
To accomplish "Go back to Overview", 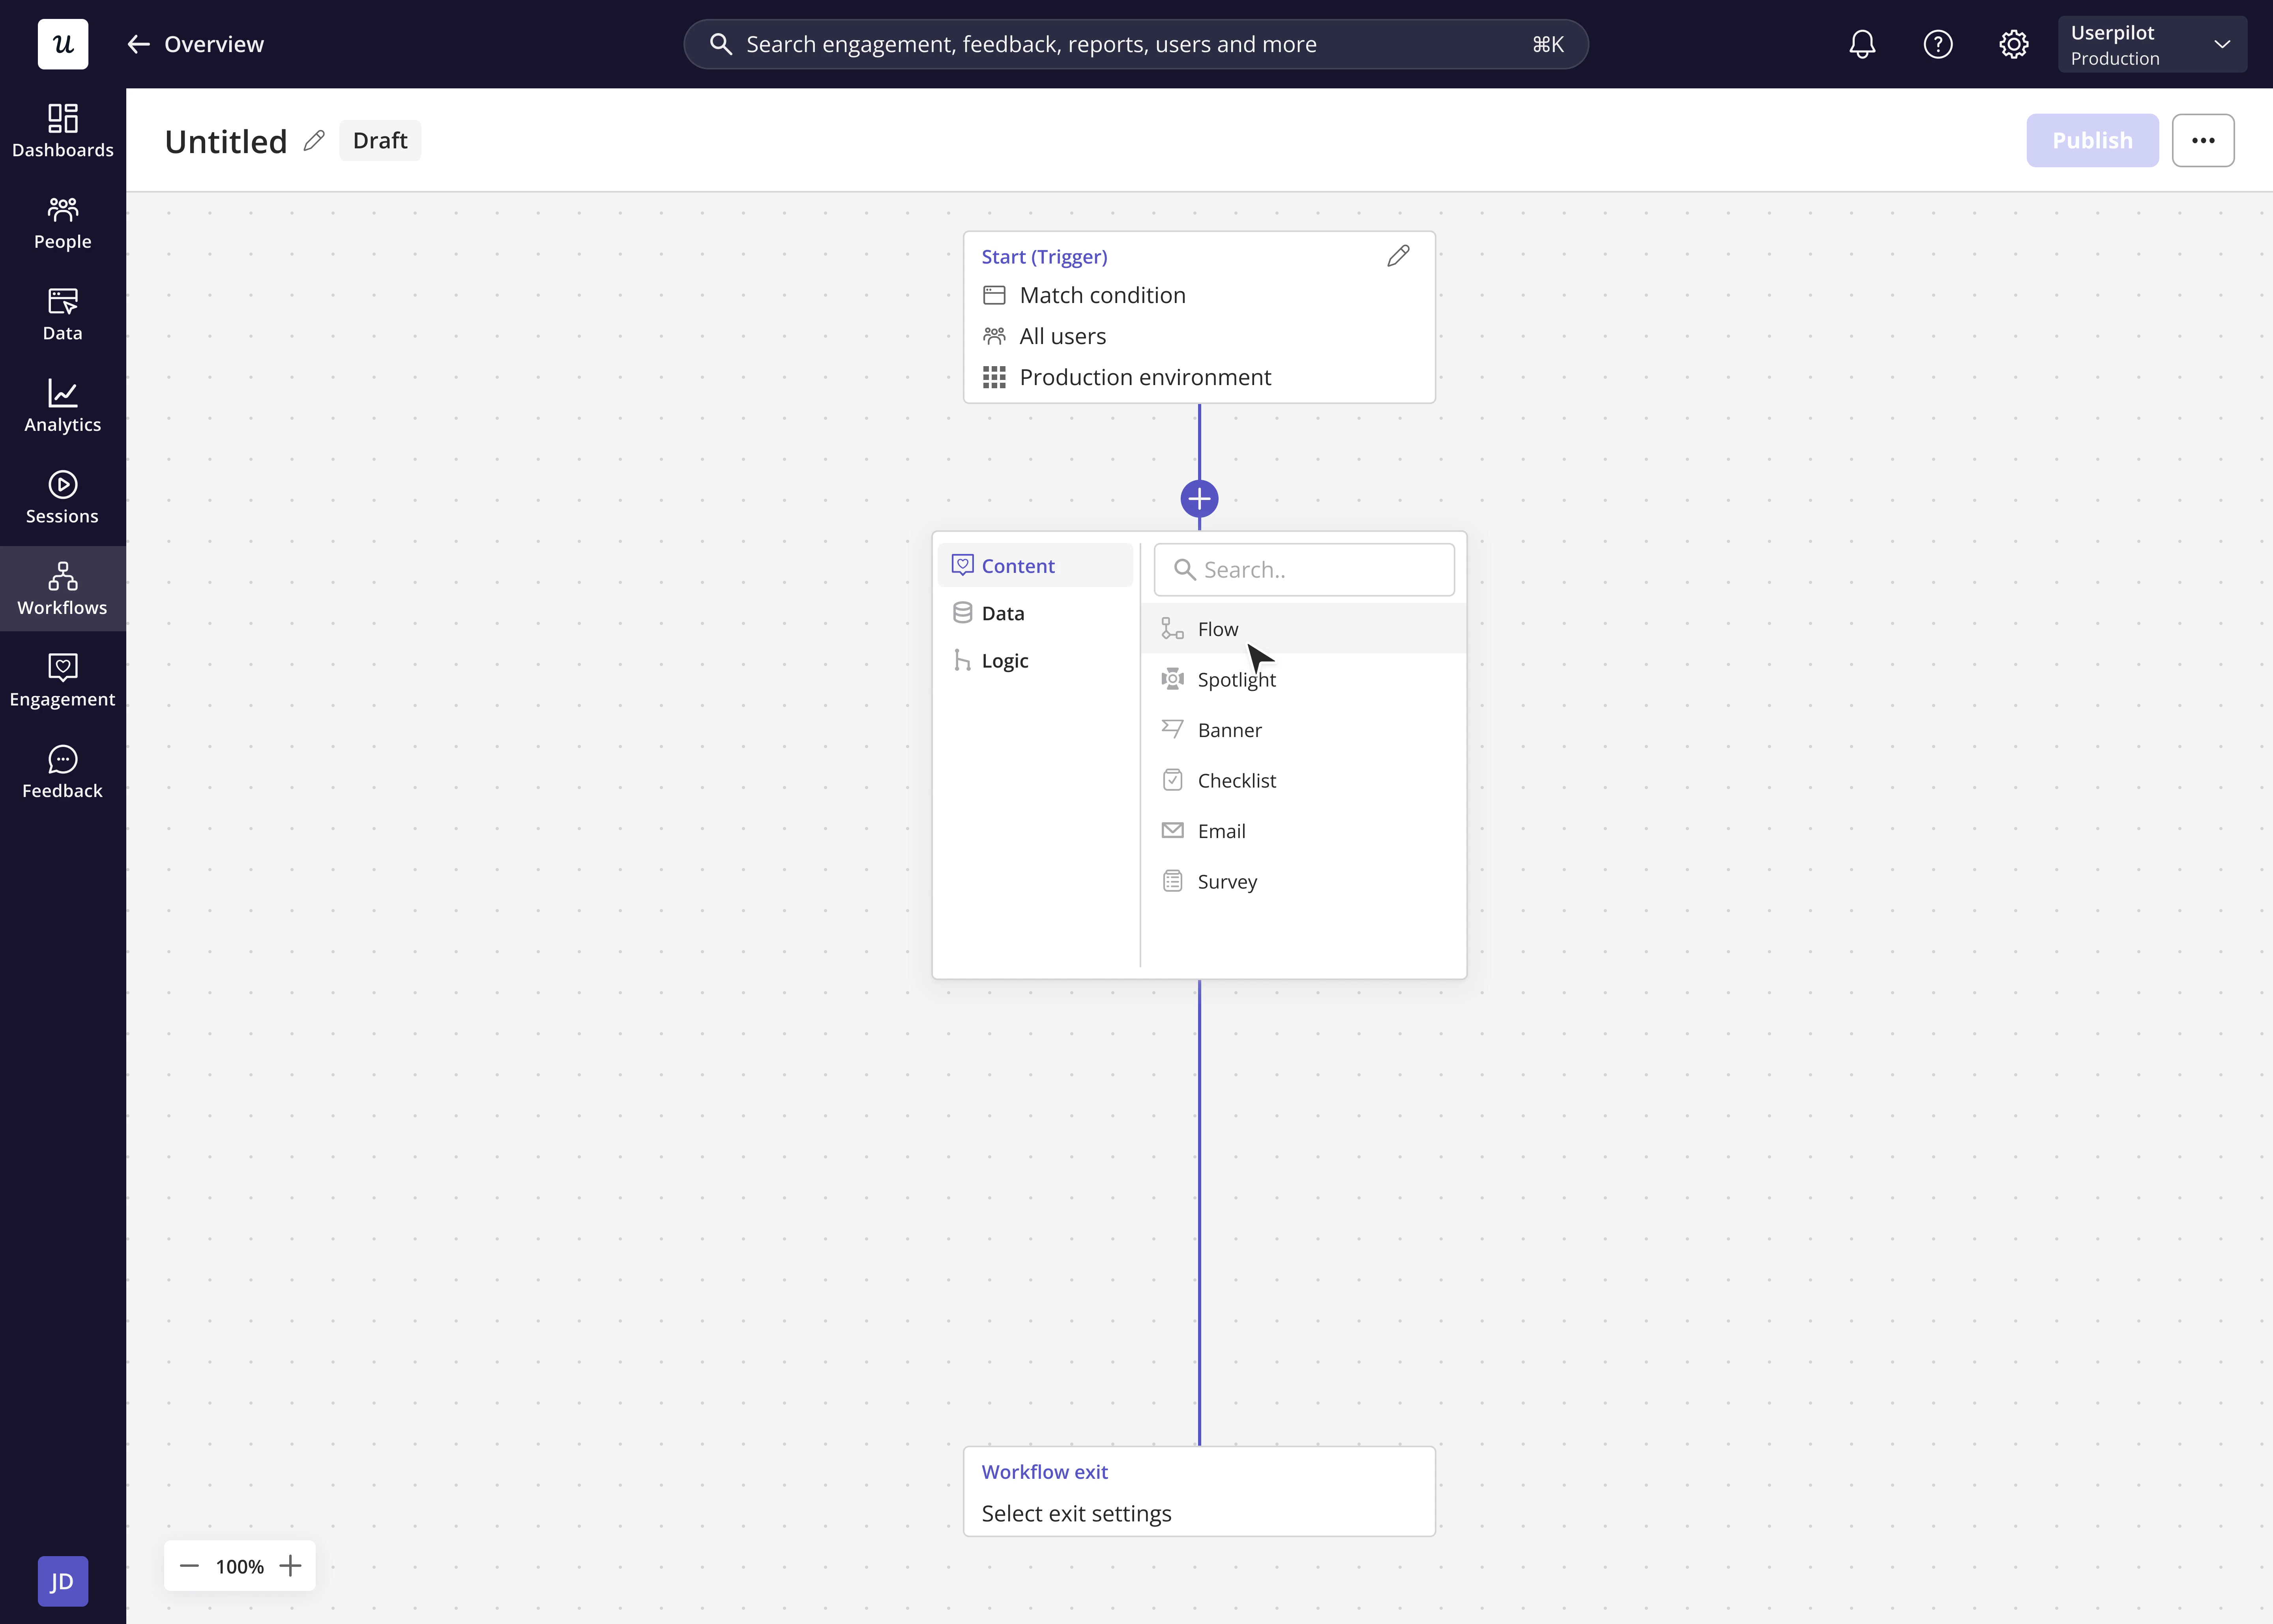I will pyautogui.click(x=196, y=44).
